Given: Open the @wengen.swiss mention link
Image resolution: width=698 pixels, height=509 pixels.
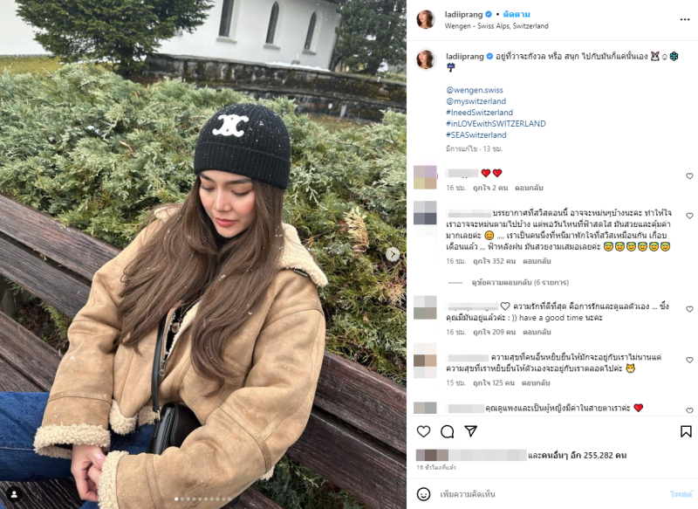Looking at the screenshot, I should click(x=475, y=90).
